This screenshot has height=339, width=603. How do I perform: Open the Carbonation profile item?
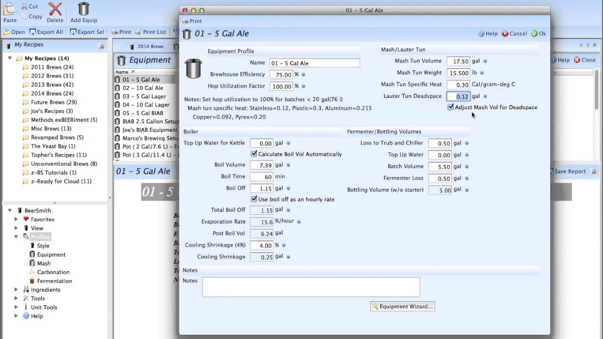coord(49,272)
